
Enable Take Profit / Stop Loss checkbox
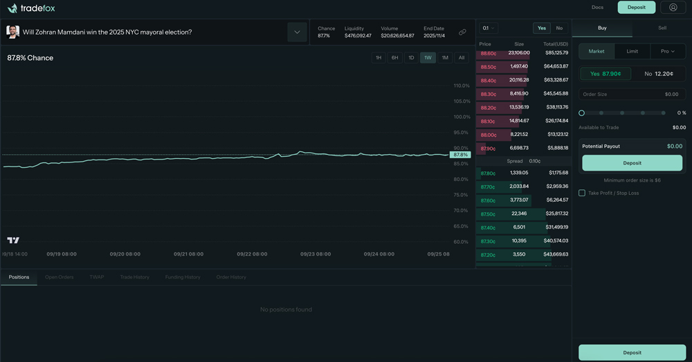click(582, 193)
